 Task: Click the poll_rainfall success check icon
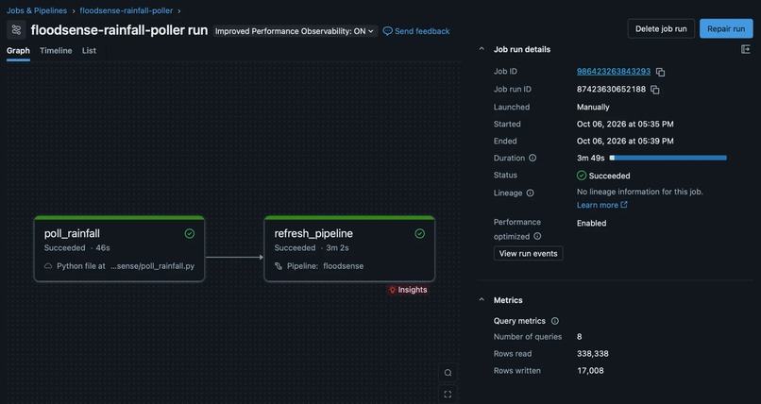click(190, 234)
